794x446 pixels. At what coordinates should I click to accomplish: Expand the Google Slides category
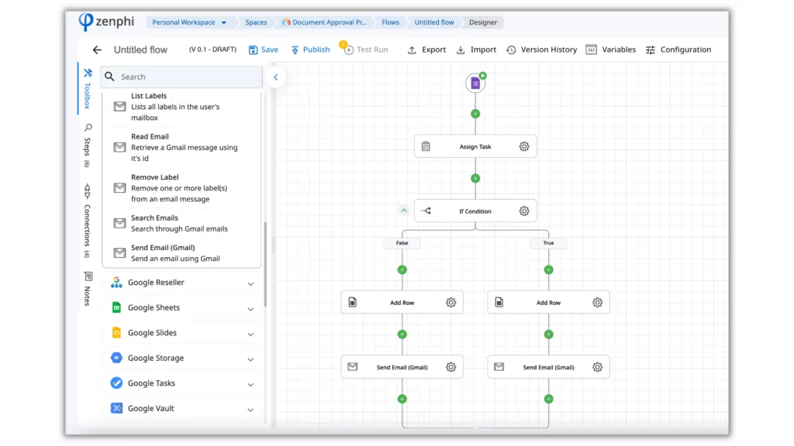[x=182, y=333]
